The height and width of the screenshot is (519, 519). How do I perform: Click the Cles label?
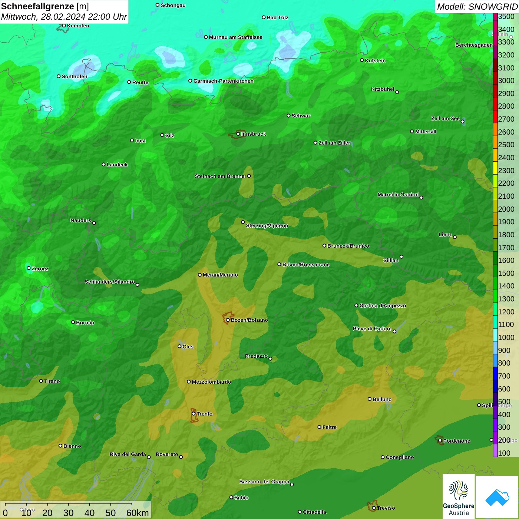click(188, 347)
